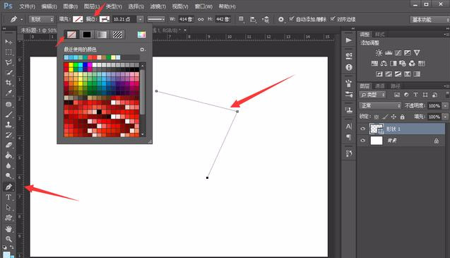Toggle layer filter on/off switch
The height and width of the screenshot is (258, 450).
tap(447, 94)
